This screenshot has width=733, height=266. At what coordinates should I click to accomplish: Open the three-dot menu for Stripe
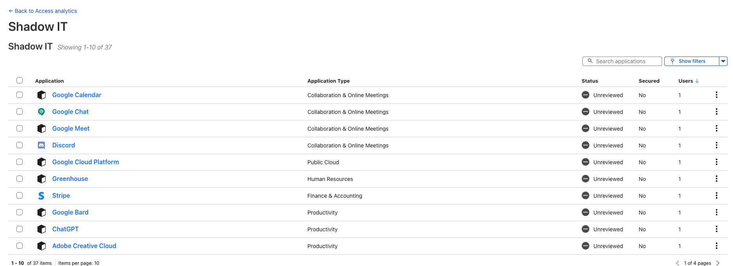click(x=717, y=196)
